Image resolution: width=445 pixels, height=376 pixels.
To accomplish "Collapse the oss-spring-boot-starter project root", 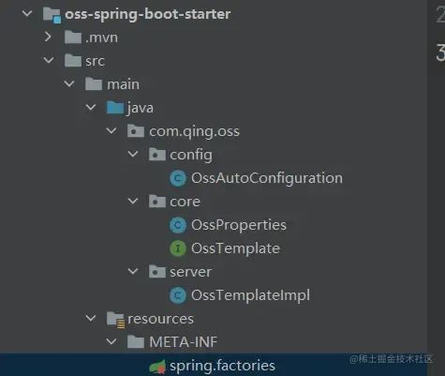I will 27,13.
